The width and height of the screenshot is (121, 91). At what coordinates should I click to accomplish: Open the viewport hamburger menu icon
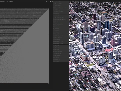70,1
